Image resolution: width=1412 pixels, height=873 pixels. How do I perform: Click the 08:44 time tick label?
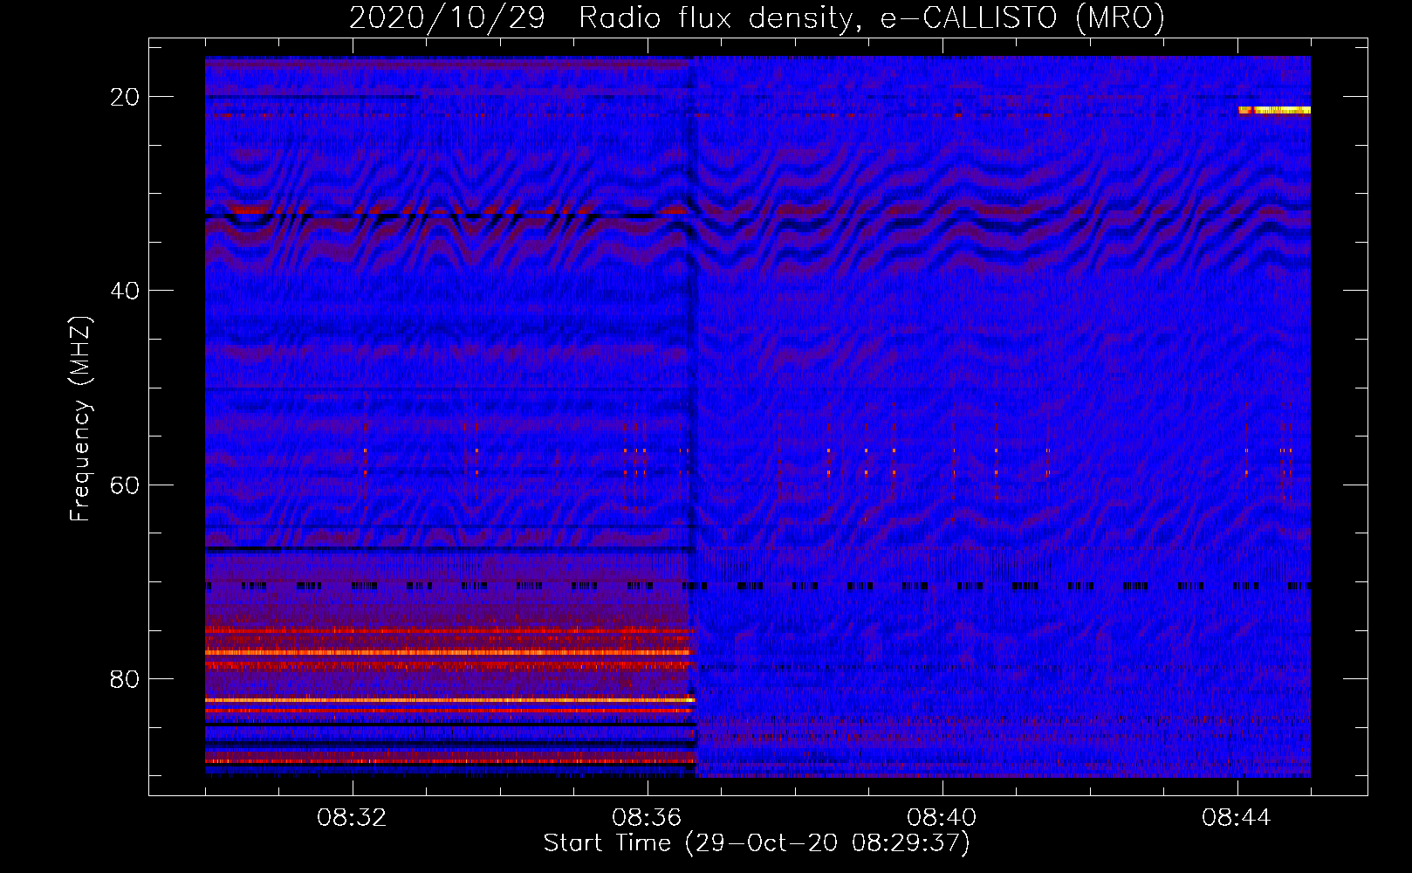1237,818
